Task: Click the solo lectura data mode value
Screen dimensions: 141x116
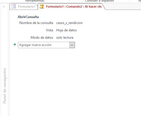Action: click(65, 38)
